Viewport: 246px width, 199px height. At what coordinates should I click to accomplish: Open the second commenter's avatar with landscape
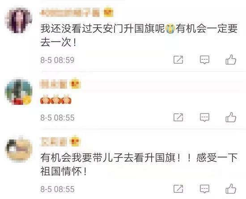pos(19,91)
